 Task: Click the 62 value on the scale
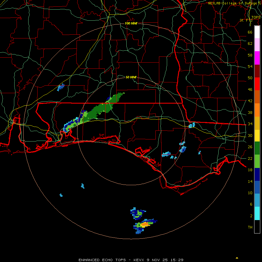(250, 43)
